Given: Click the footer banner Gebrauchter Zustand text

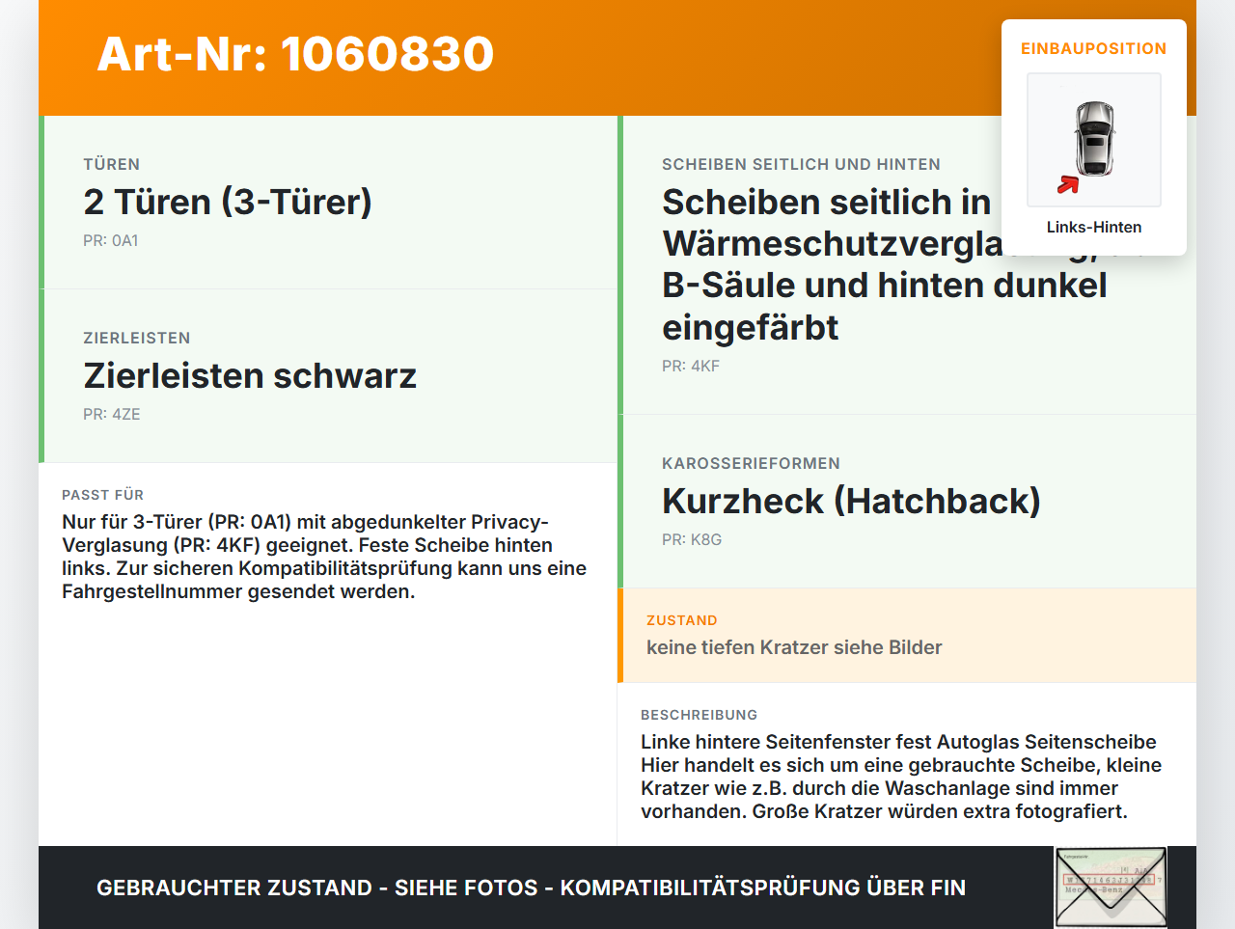Looking at the screenshot, I should [x=531, y=888].
